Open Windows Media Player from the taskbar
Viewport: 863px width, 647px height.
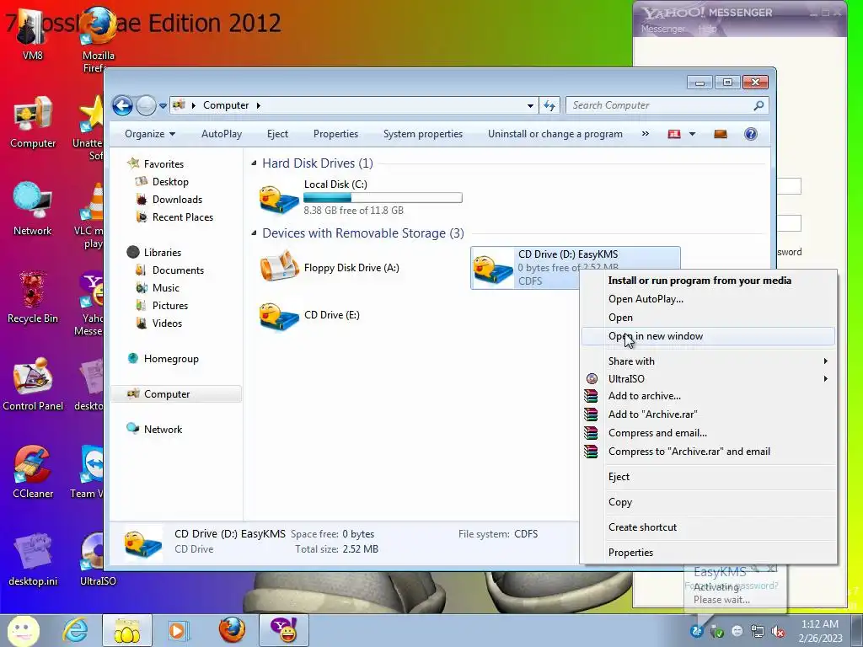178,630
